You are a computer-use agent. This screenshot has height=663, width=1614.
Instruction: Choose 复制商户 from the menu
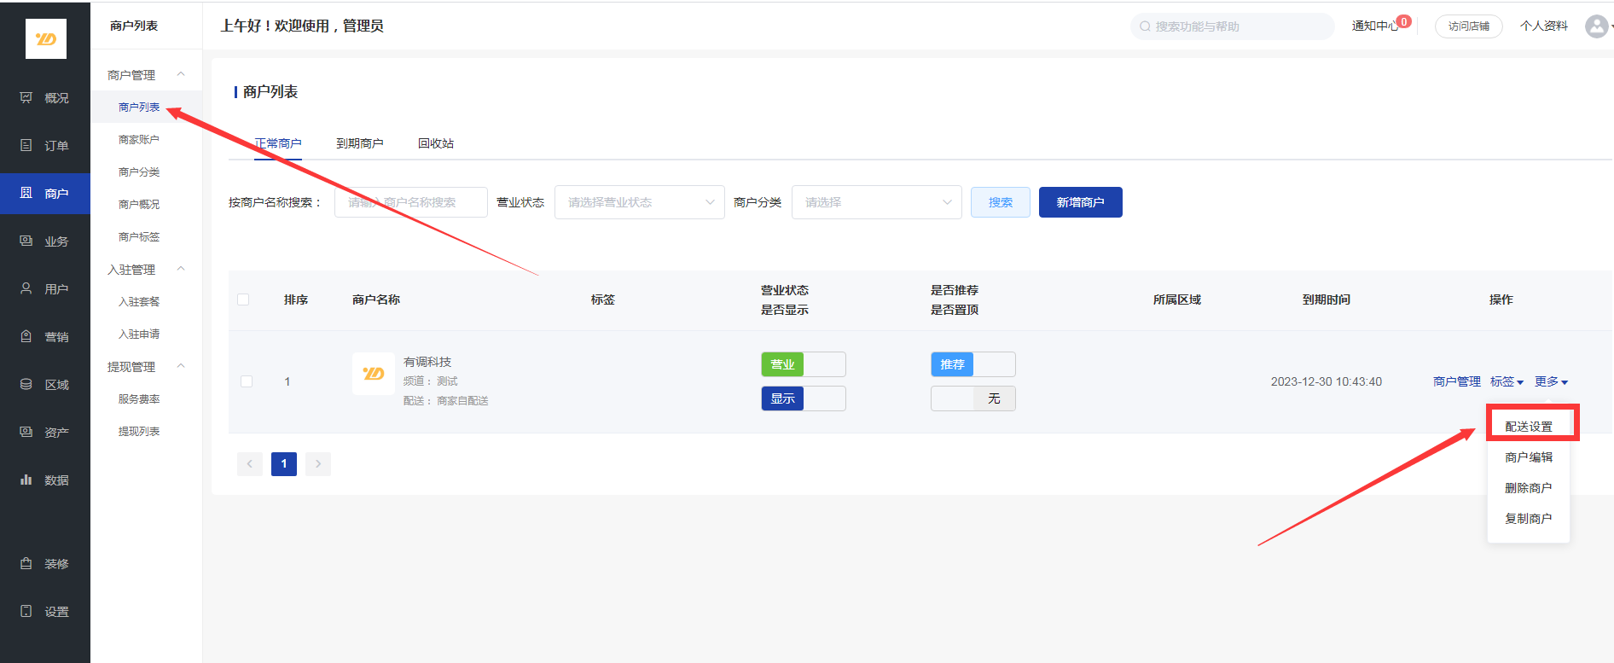click(1529, 519)
